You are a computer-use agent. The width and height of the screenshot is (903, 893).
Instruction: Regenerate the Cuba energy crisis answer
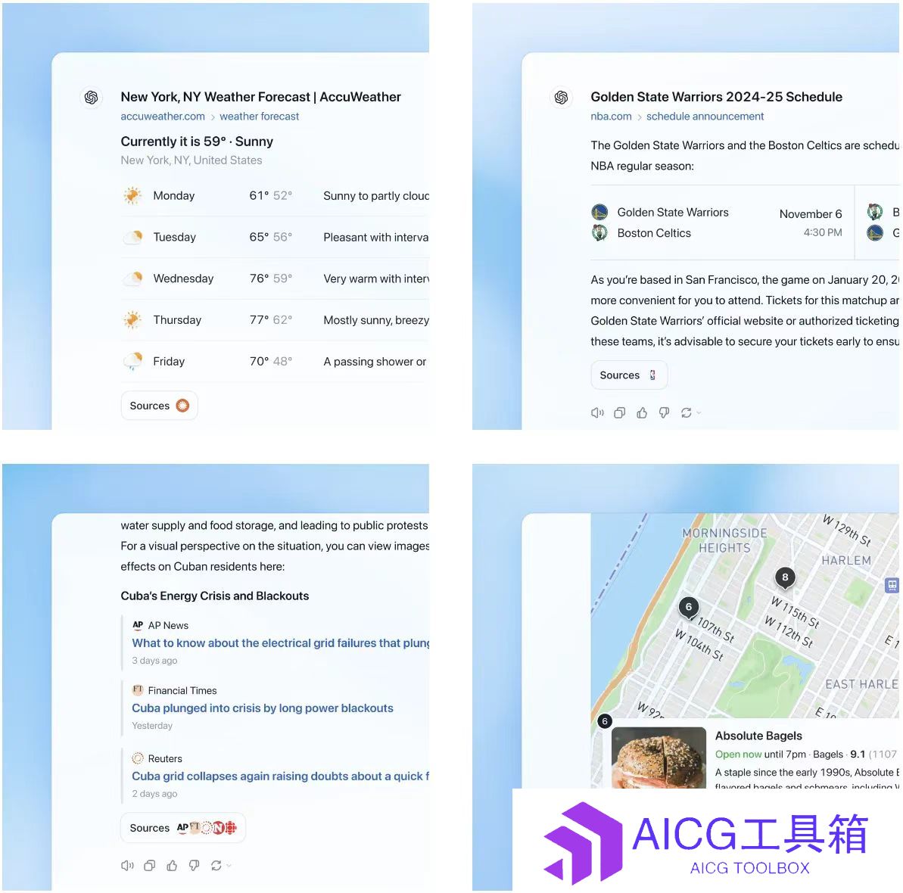216,865
